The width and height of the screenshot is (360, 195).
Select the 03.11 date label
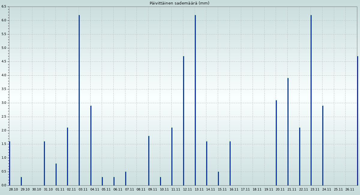83,189
